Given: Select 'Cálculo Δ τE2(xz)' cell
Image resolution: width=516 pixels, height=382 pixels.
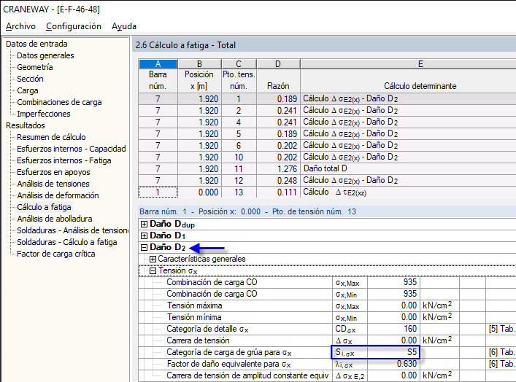Looking at the screenshot, I should 408,192.
